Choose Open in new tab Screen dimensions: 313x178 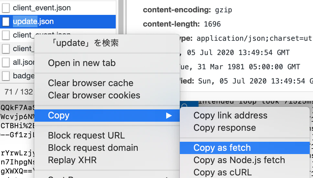[82, 63]
